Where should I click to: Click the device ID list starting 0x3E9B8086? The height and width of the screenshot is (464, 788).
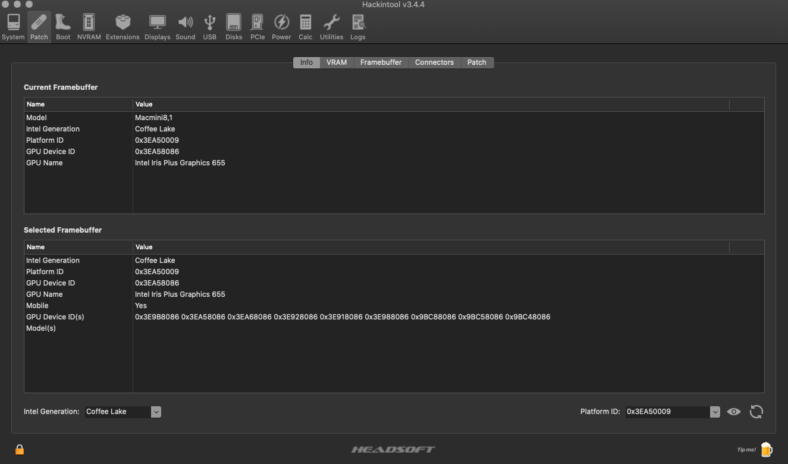pyautogui.click(x=343, y=317)
